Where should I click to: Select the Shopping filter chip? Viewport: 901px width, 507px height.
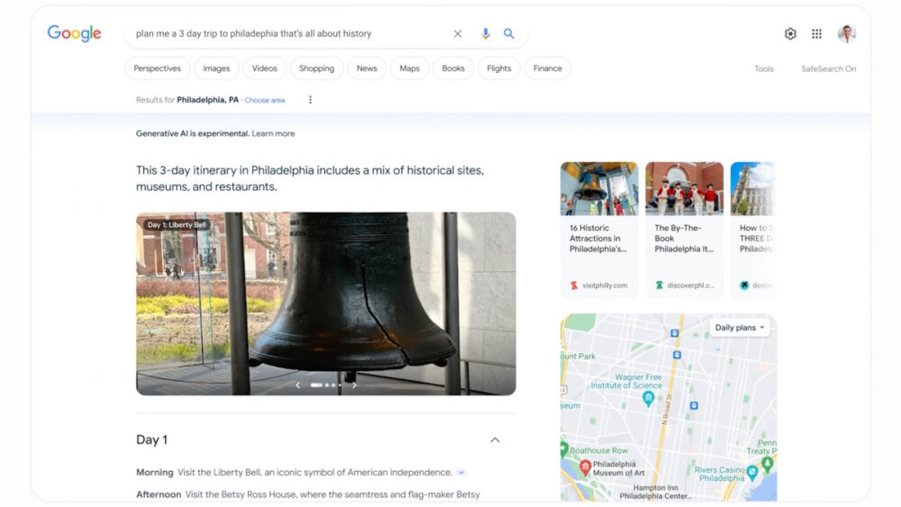point(316,68)
